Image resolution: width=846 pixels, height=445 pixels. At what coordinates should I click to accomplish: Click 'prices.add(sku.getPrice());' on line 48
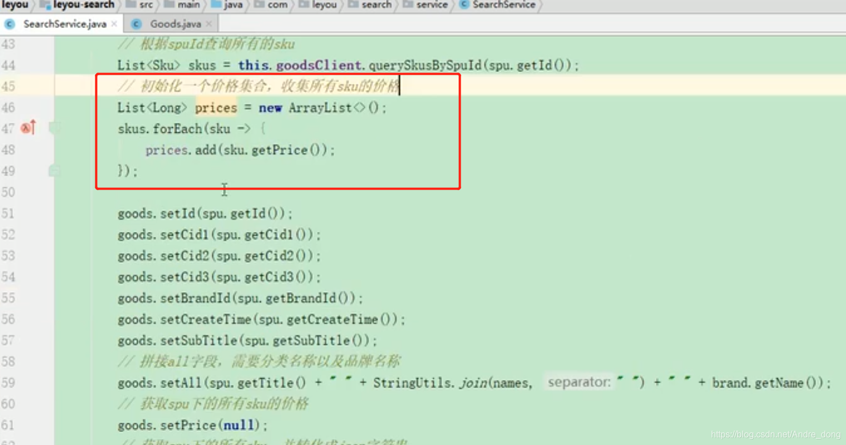[x=240, y=150]
